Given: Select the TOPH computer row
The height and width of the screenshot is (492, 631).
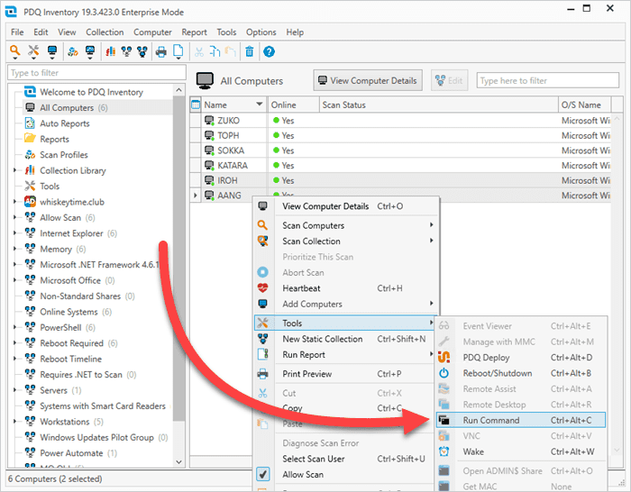Looking at the screenshot, I should tap(400, 135).
